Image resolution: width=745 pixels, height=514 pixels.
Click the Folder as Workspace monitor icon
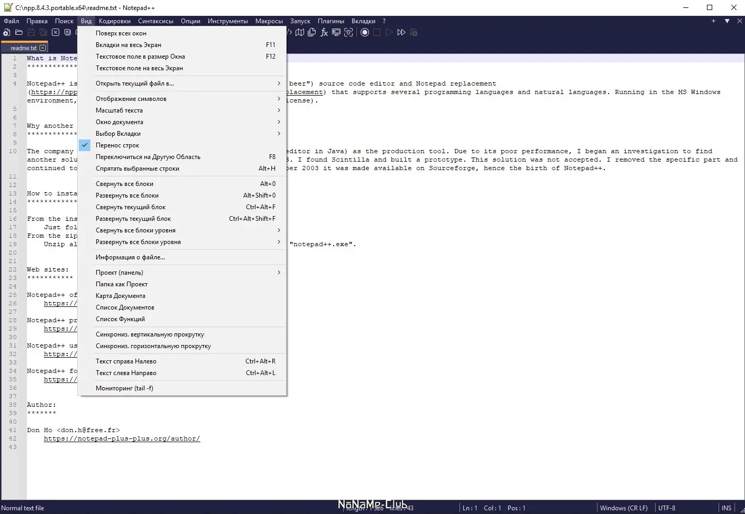pyautogui.click(x=336, y=32)
